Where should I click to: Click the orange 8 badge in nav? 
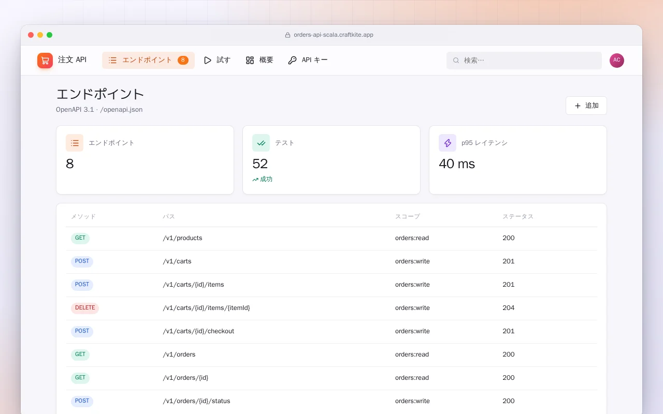pyautogui.click(x=183, y=61)
